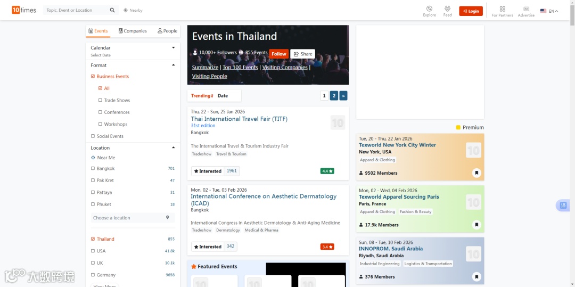This screenshot has height=287, width=575.
Task: Click the 3.4 star rating badge
Action: pyautogui.click(x=327, y=247)
